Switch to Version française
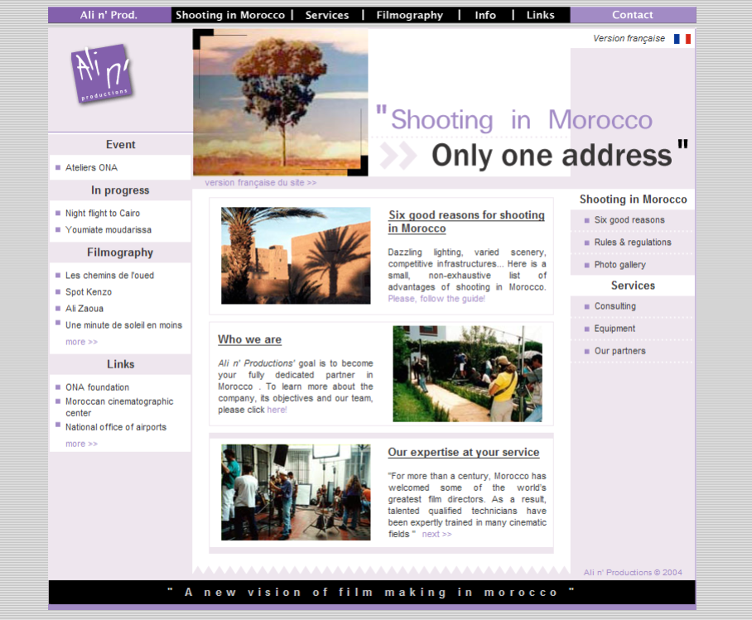The height and width of the screenshot is (620, 752). 629,39
